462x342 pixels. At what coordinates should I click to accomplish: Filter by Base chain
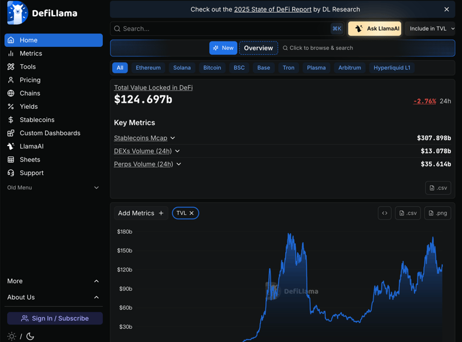263,68
